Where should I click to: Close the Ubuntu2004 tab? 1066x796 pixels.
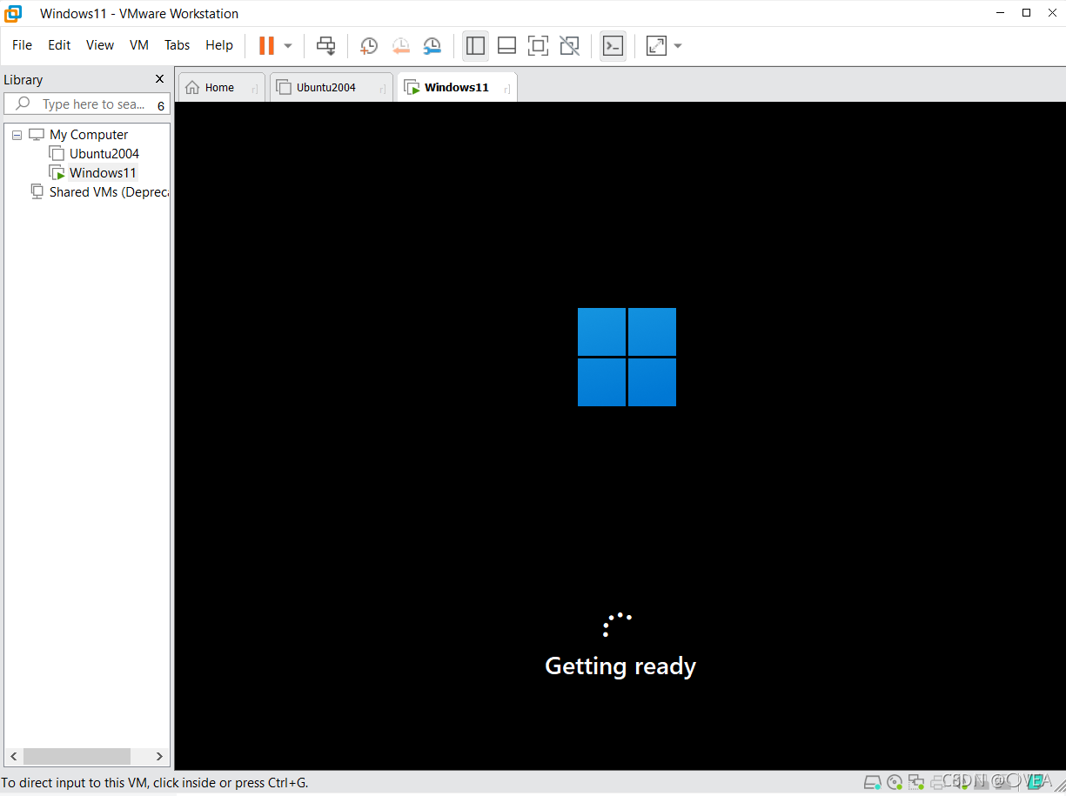[x=382, y=89]
